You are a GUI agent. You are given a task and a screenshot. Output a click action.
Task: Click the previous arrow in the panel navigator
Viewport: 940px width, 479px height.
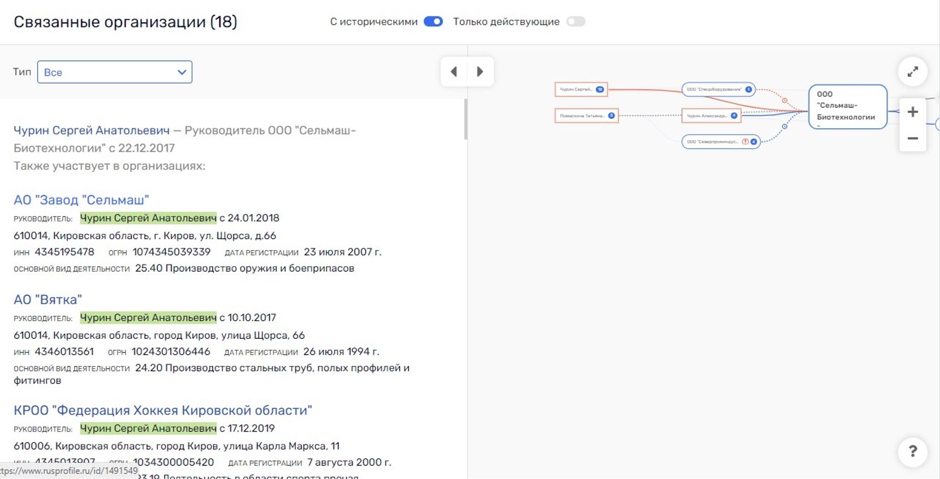(454, 72)
